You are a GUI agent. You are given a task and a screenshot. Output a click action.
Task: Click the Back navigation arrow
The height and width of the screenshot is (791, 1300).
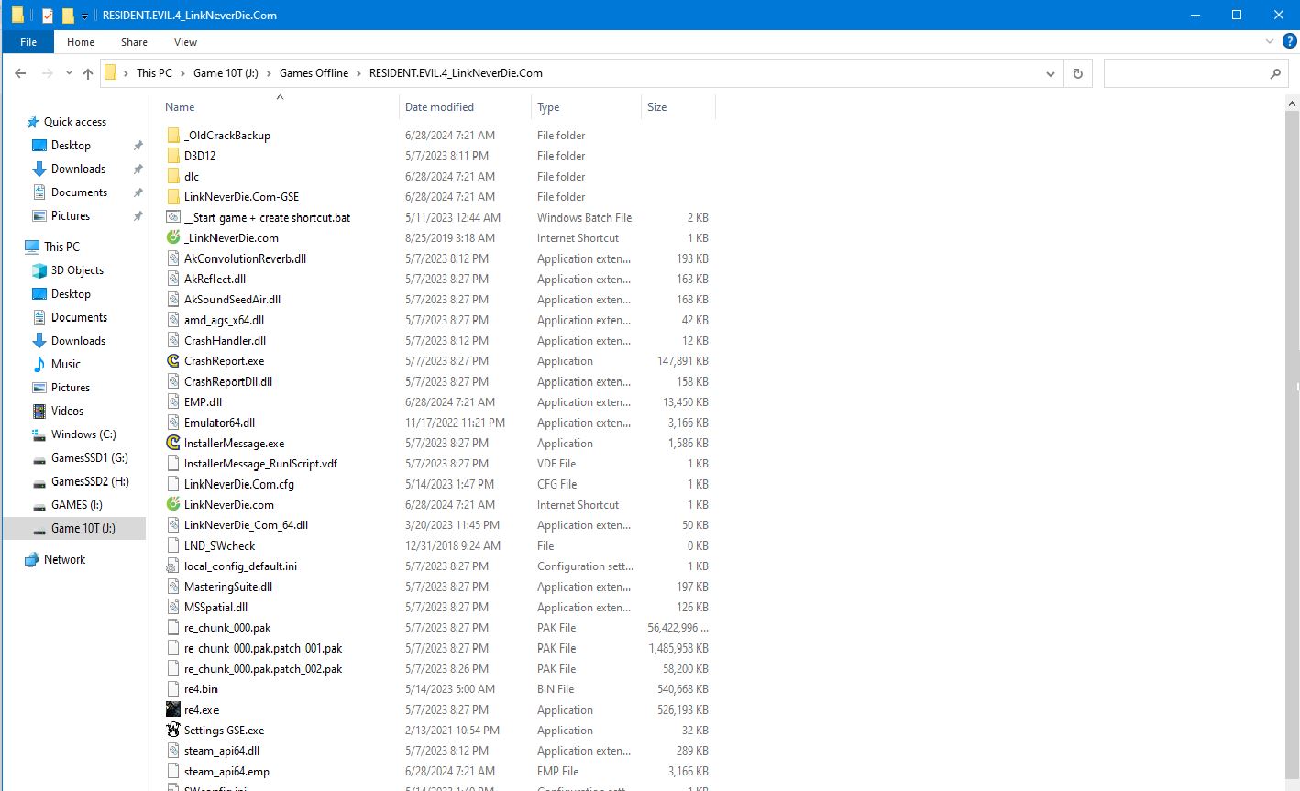point(21,73)
